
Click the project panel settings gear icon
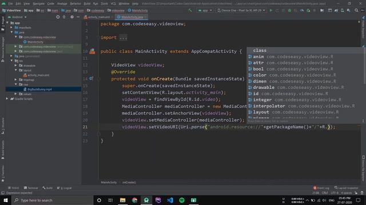[x=72, y=17]
